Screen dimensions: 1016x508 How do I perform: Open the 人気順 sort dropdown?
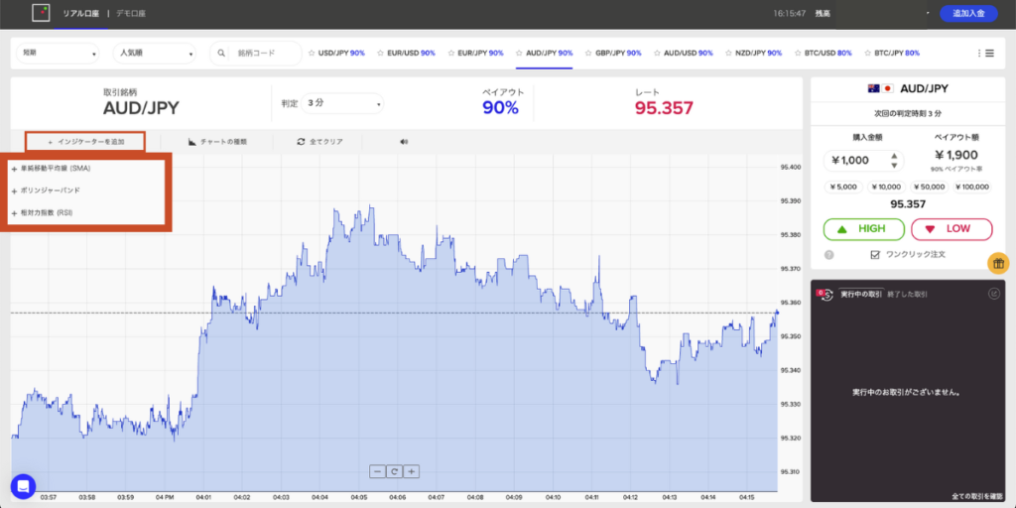tap(154, 53)
